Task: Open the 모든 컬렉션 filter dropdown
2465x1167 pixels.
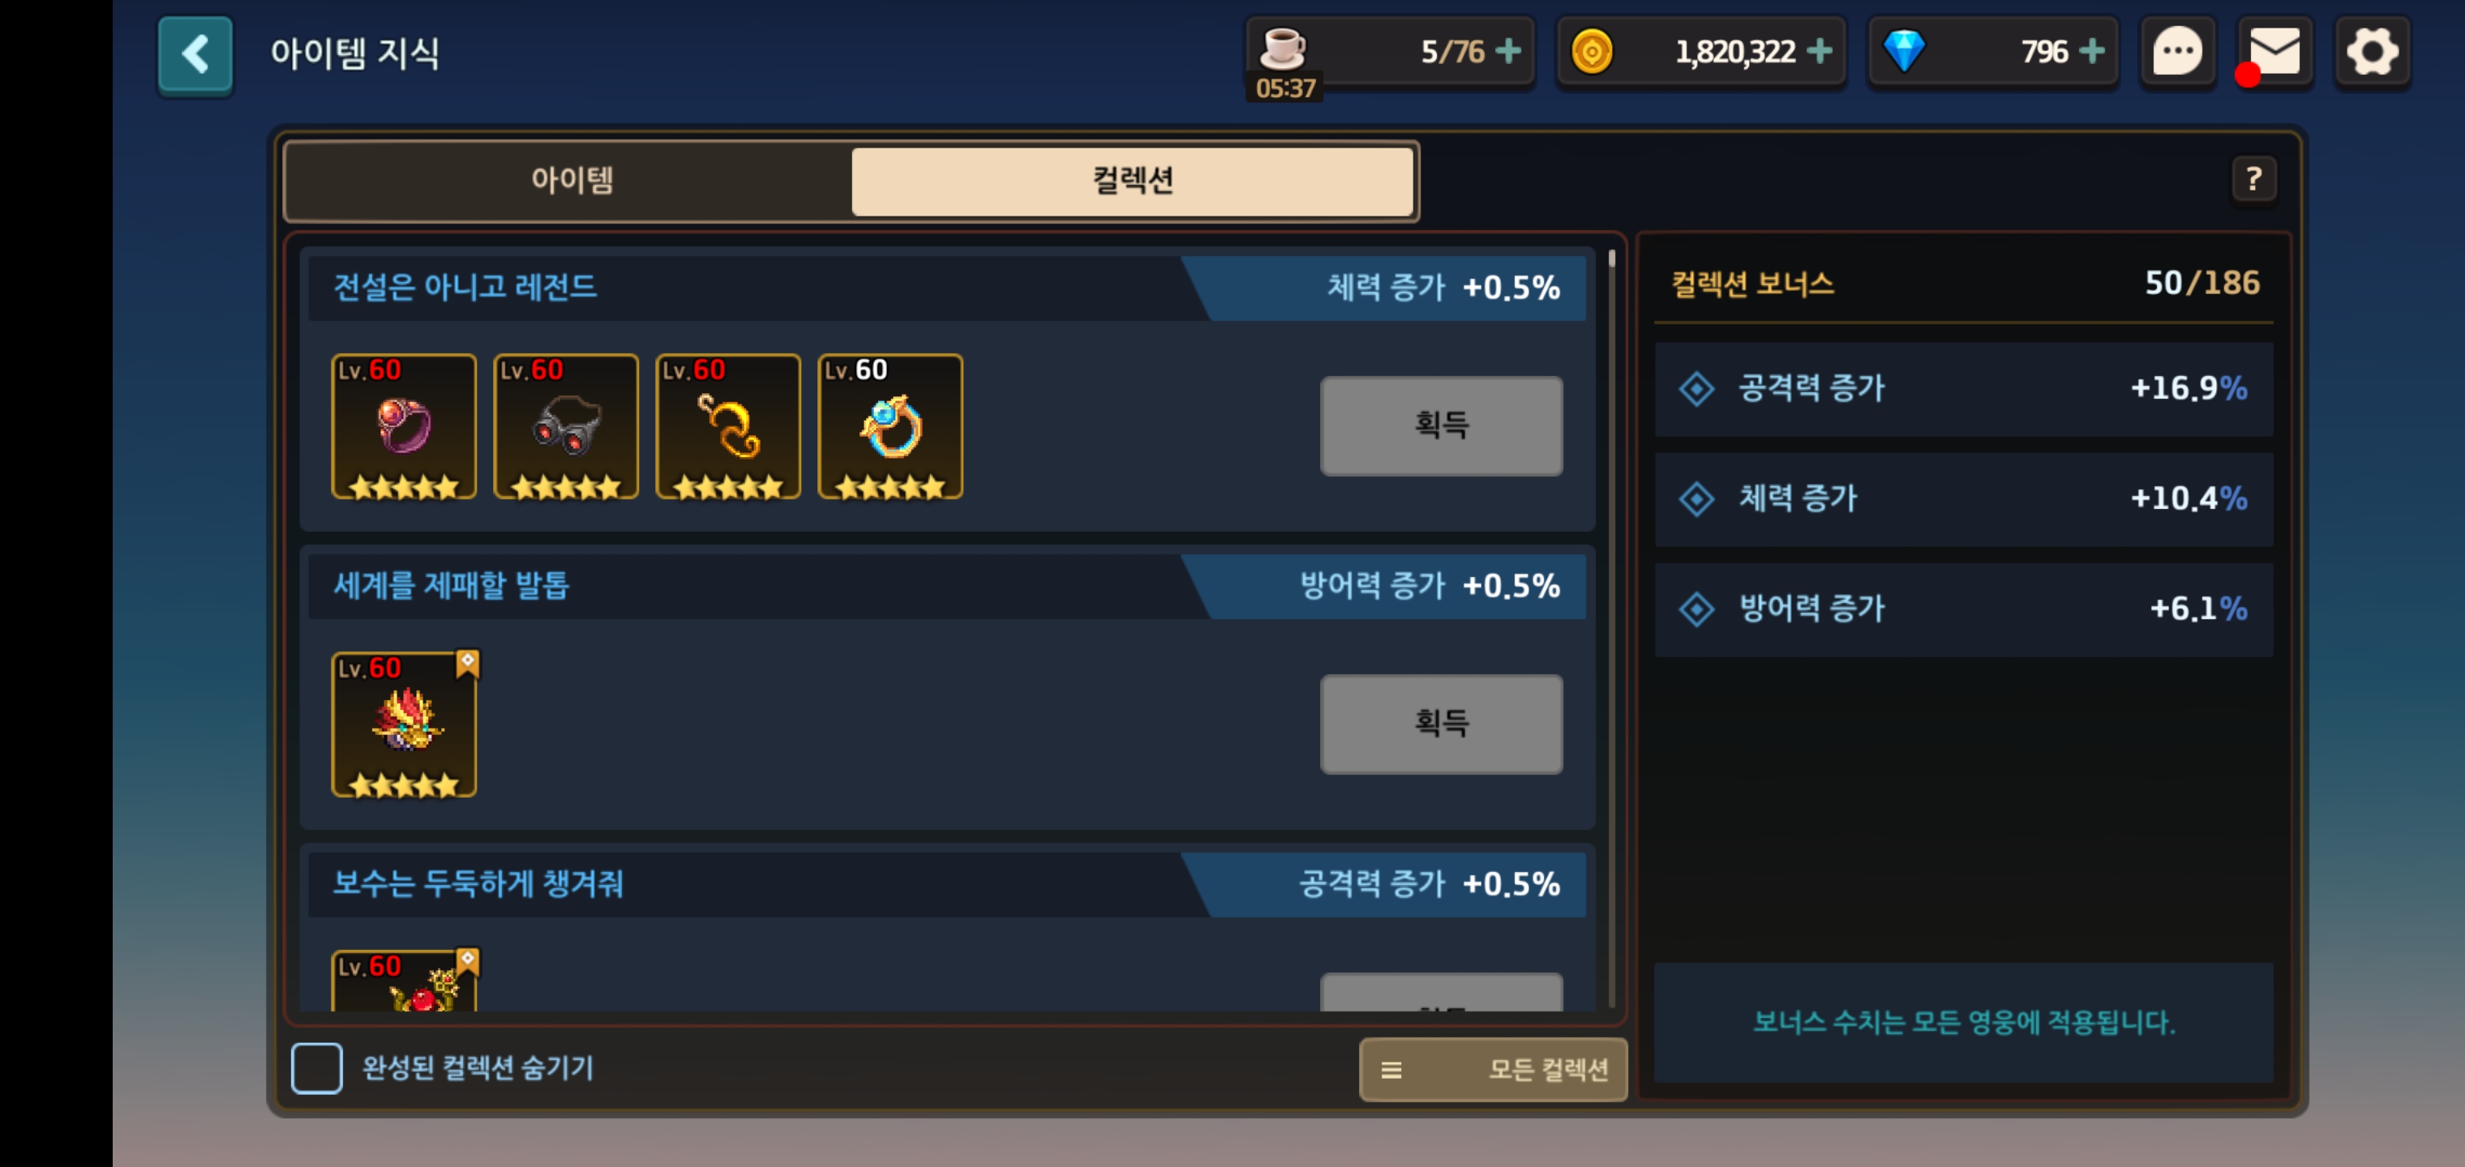Action: click(1493, 1070)
